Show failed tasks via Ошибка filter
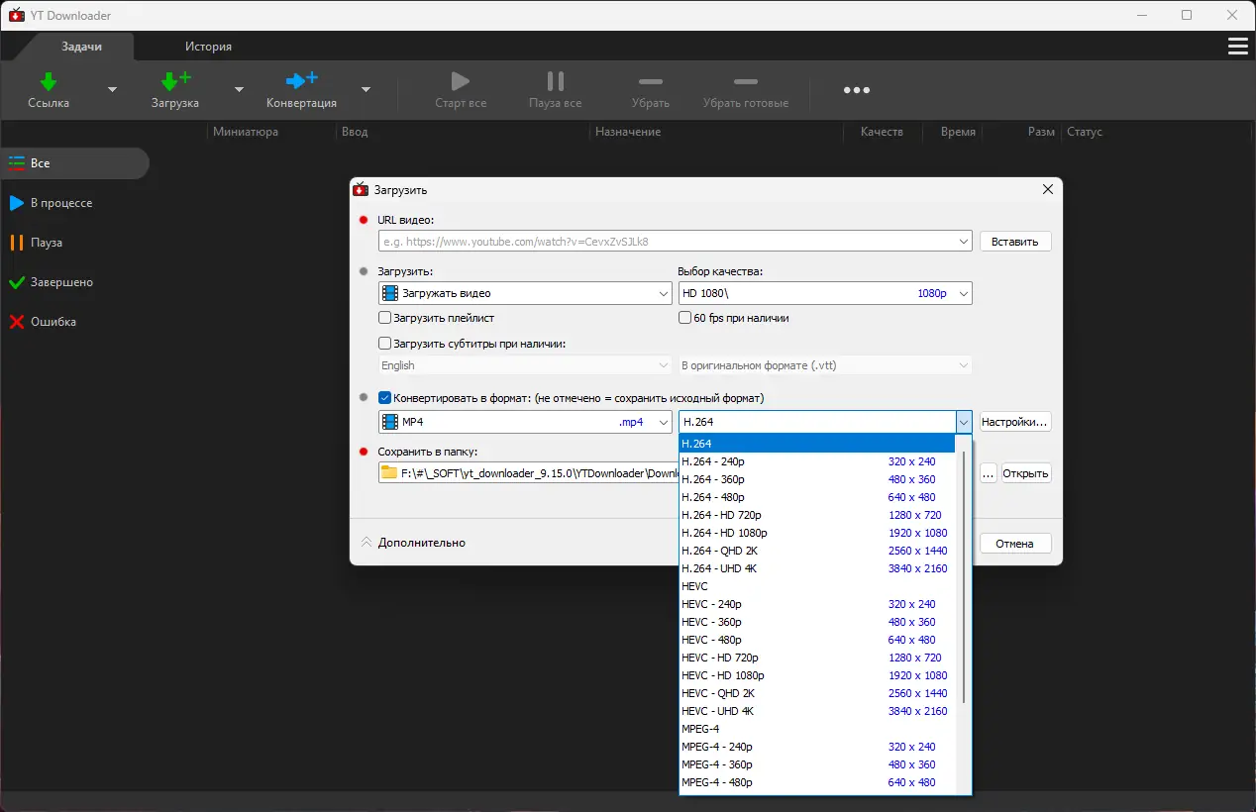The image size is (1256, 812). pyautogui.click(x=52, y=322)
